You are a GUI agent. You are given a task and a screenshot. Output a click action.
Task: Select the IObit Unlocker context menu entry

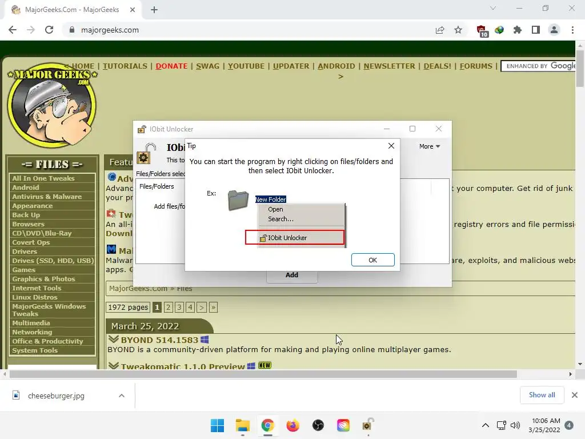coord(295,238)
